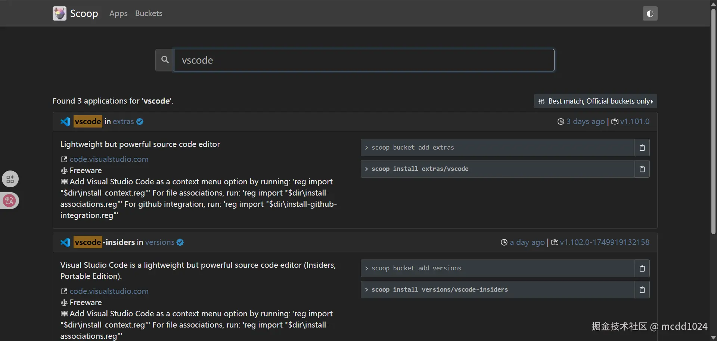717x341 pixels.
Task: Click the VS Code icon beside vscode in extras
Action: tap(65, 122)
